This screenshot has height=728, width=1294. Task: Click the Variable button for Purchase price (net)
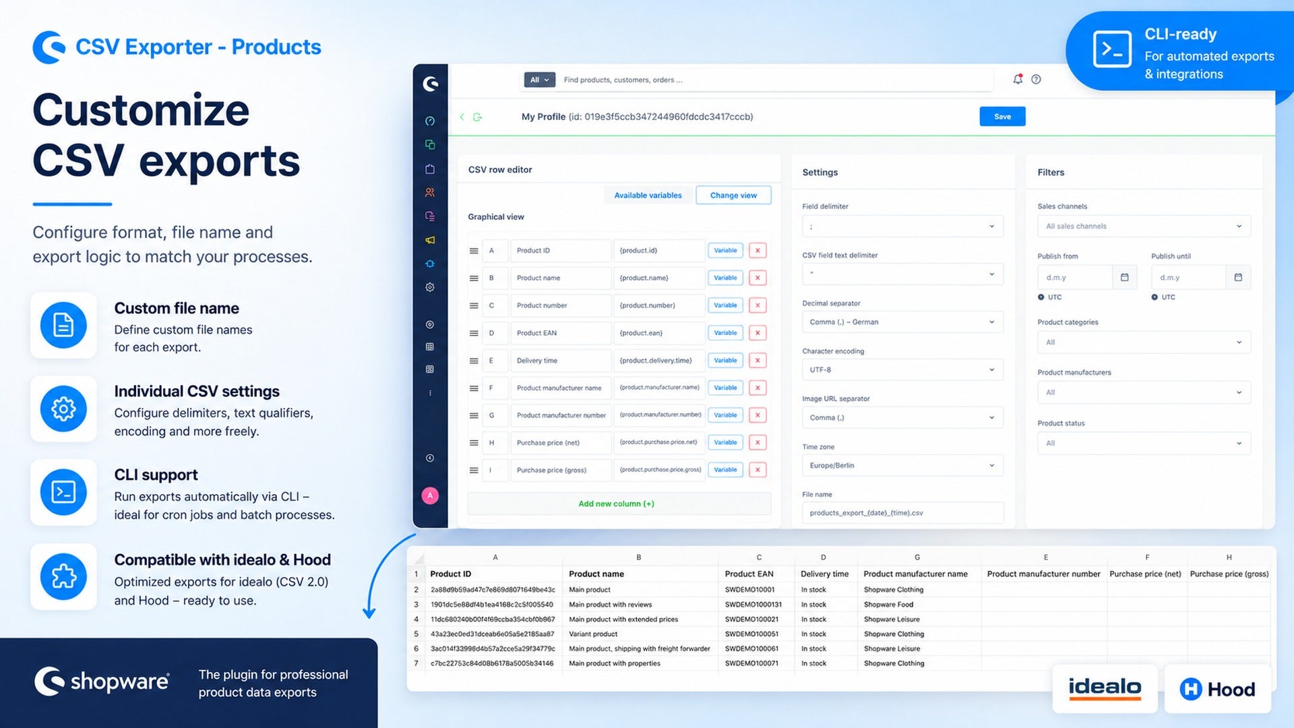(x=725, y=442)
